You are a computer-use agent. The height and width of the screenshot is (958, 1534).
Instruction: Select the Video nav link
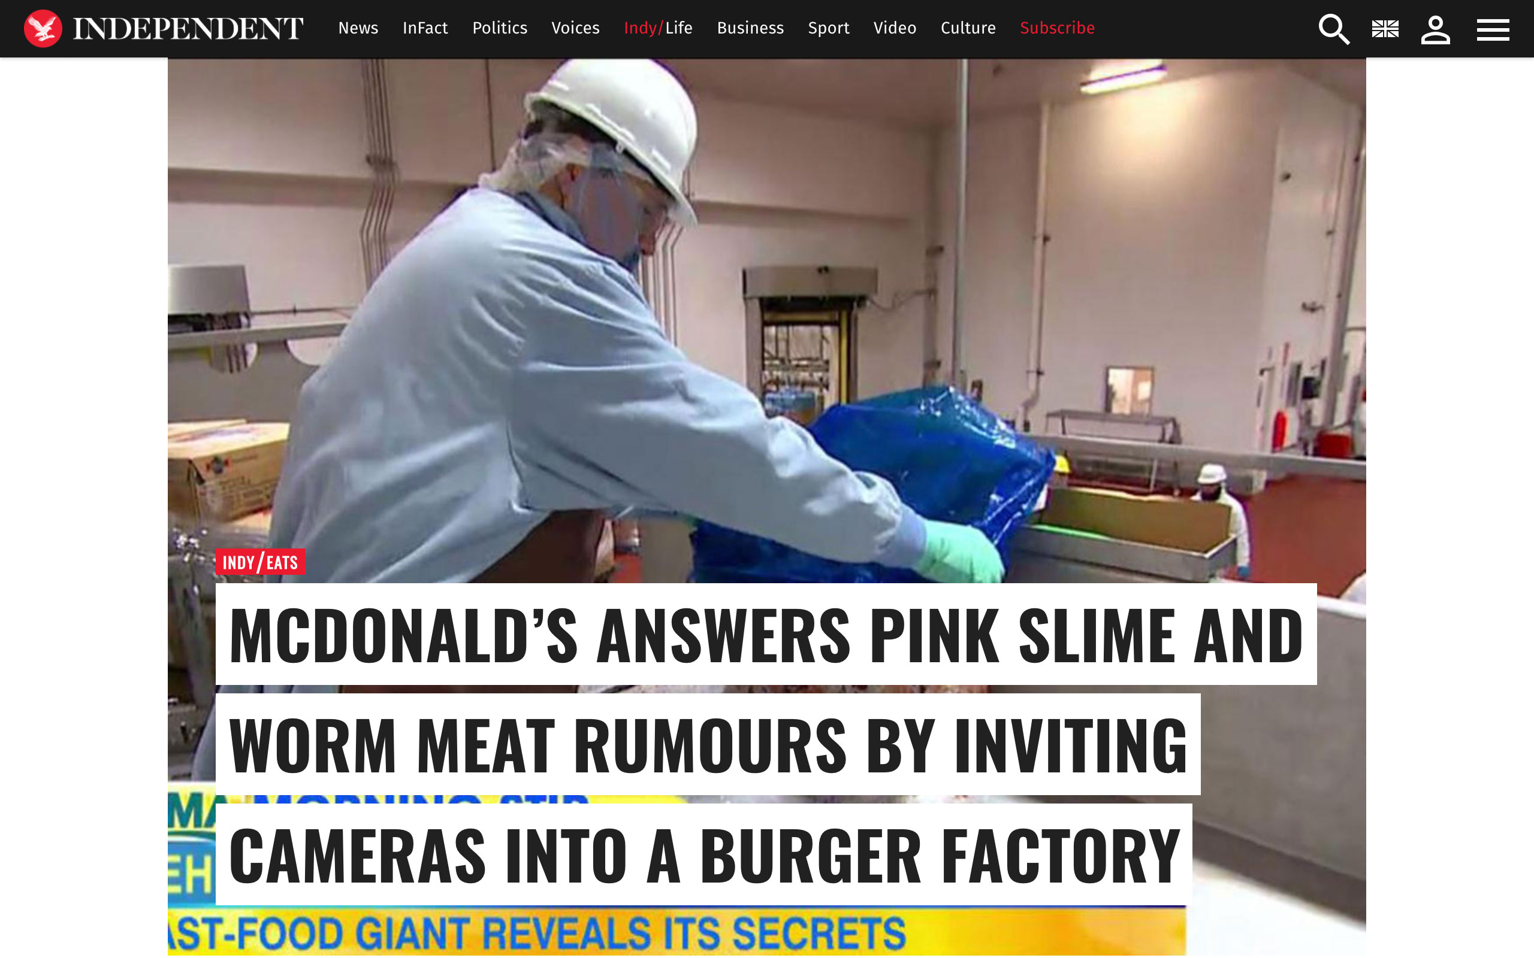(x=895, y=28)
